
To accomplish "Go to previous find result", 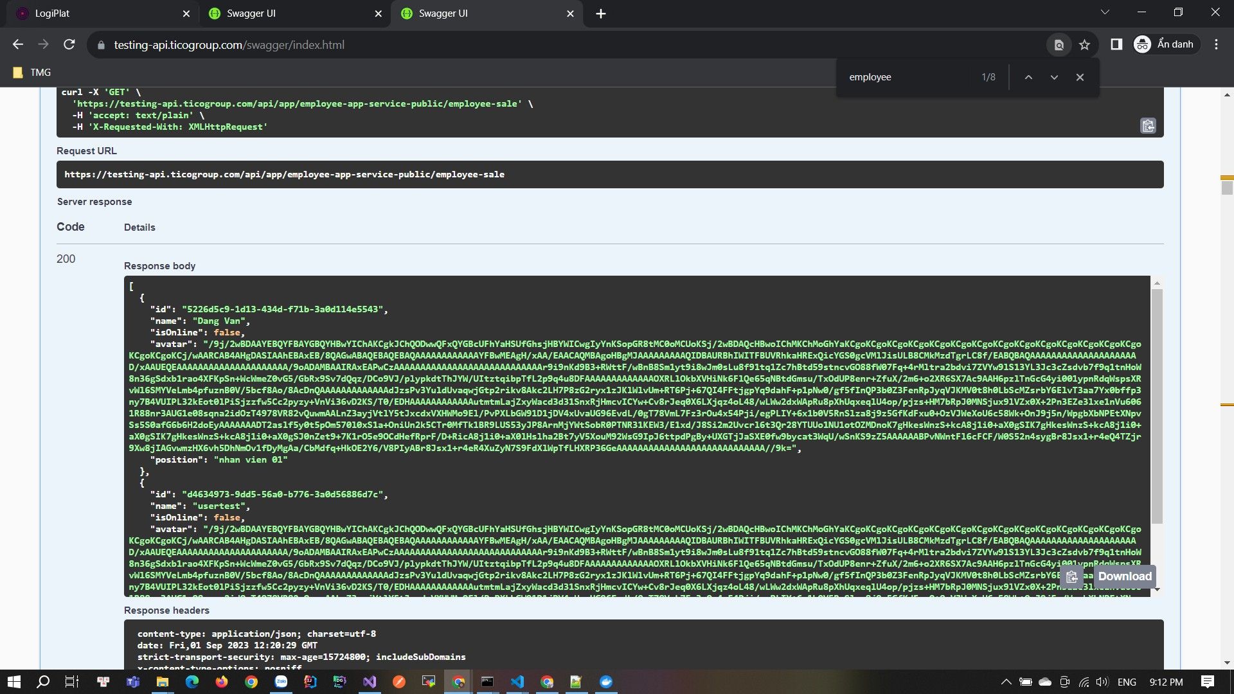I will pyautogui.click(x=1028, y=77).
